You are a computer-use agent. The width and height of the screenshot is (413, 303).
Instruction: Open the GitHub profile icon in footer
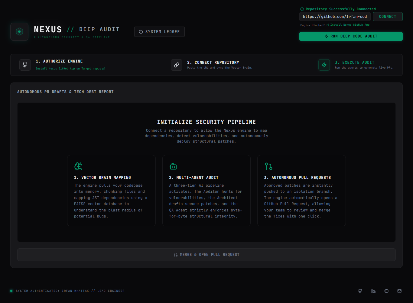tap(360, 291)
